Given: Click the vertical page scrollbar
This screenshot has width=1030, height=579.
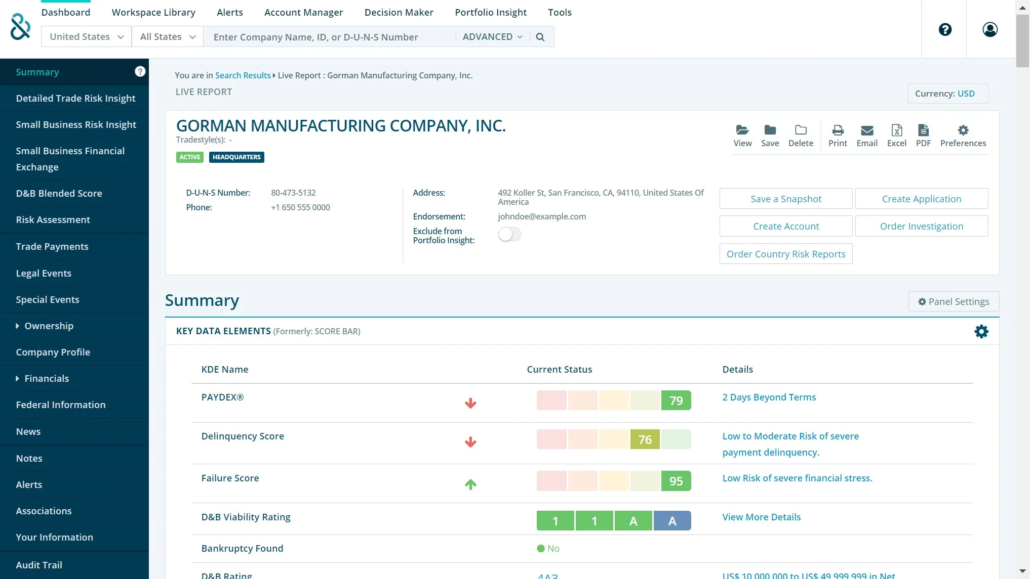Looking at the screenshot, I should tap(1022, 40).
